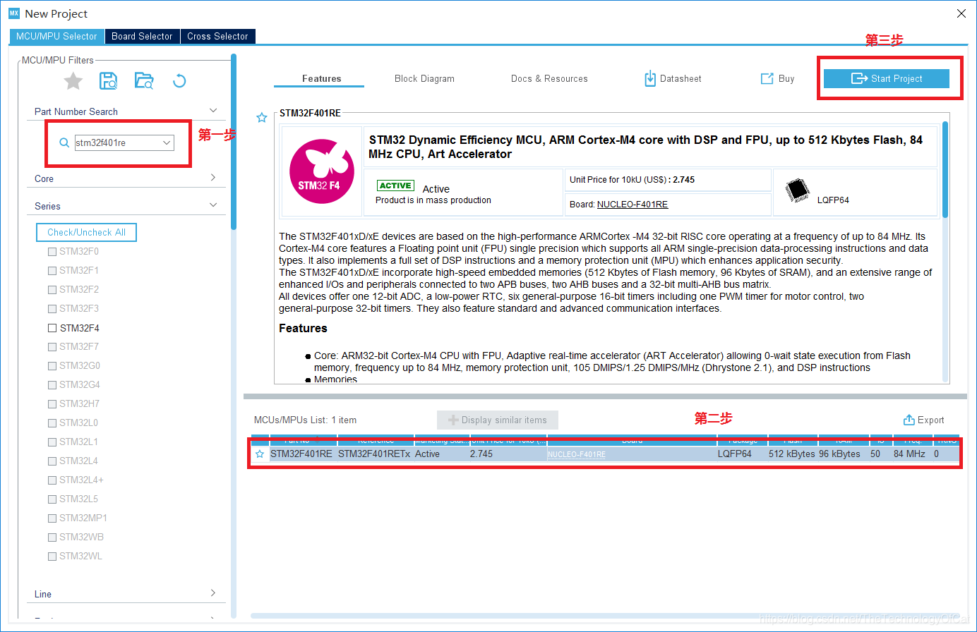The image size is (977, 632).
Task: Reset all filters refresh icon
Action: coord(179,81)
